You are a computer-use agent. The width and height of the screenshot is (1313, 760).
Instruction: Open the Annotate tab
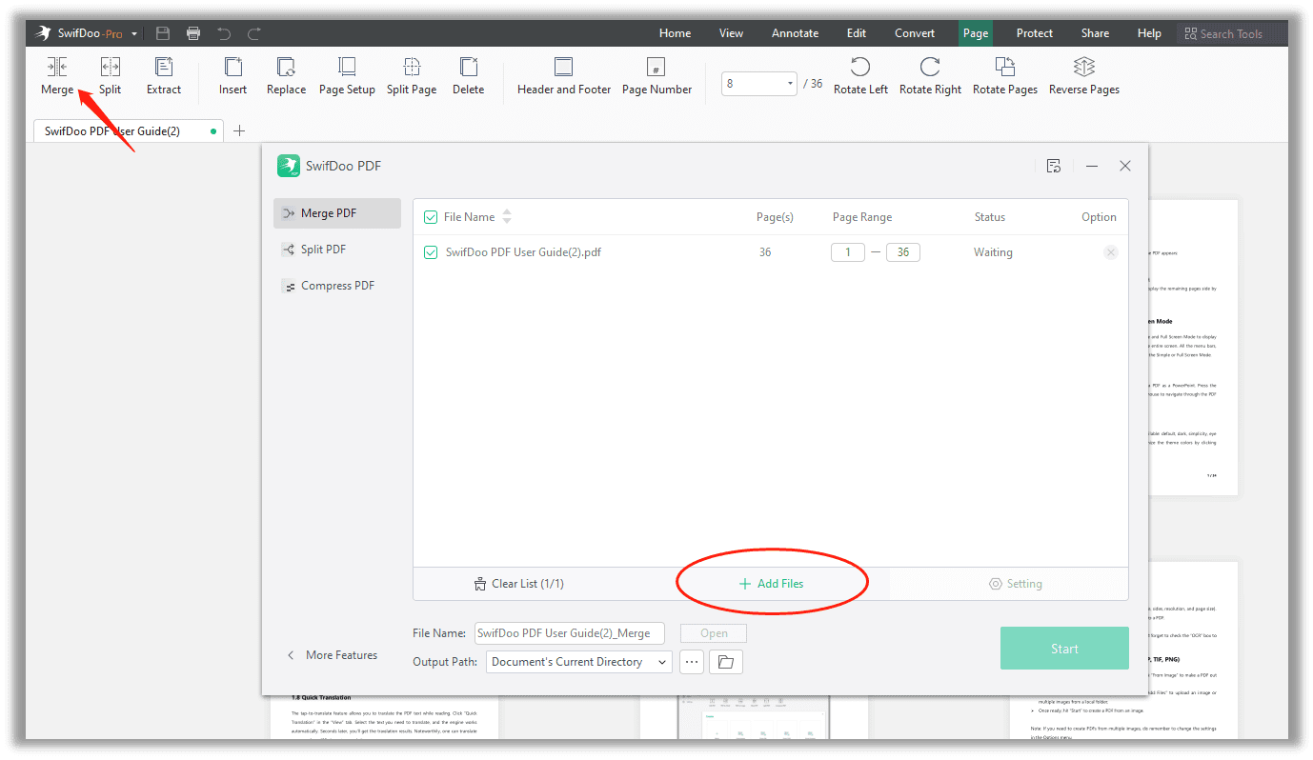pyautogui.click(x=795, y=33)
